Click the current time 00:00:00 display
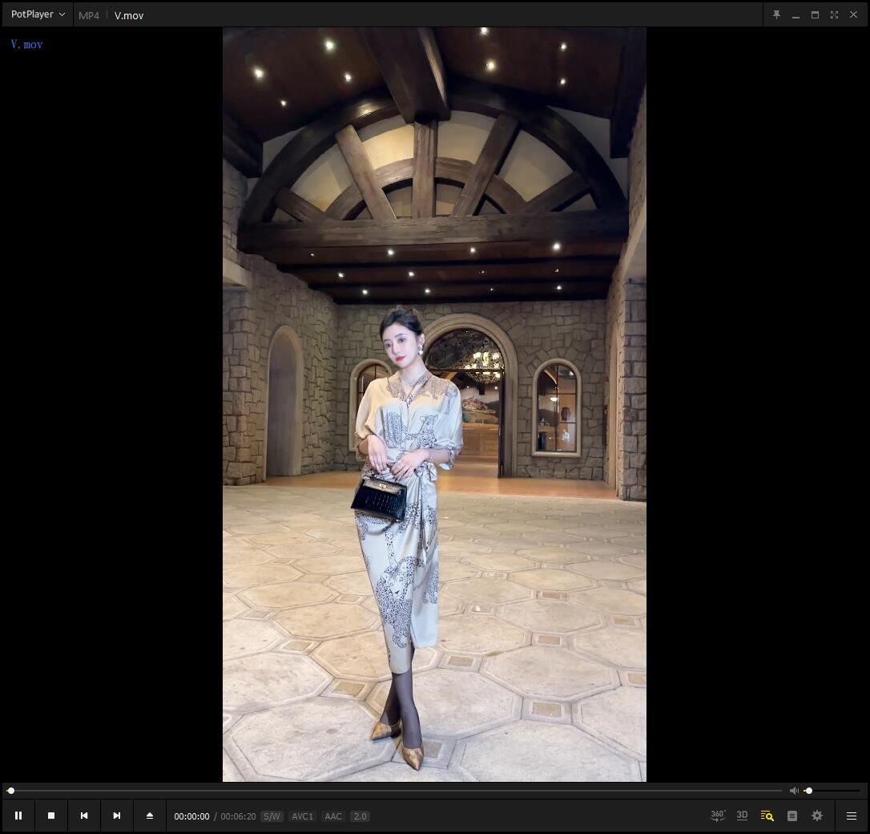 191,816
